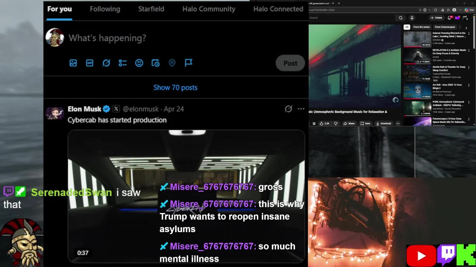Open the Halo Connected tab
The height and width of the screenshot is (267, 476).
[x=278, y=9]
